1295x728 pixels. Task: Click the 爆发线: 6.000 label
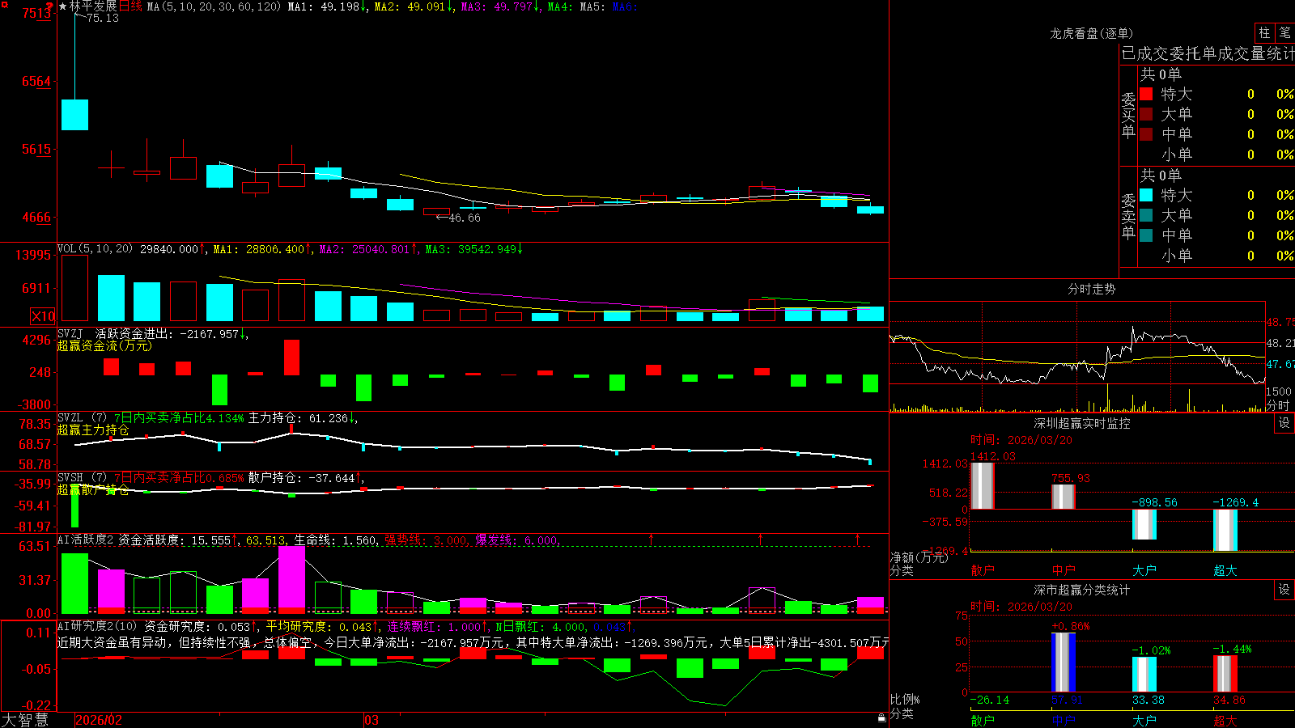point(516,540)
